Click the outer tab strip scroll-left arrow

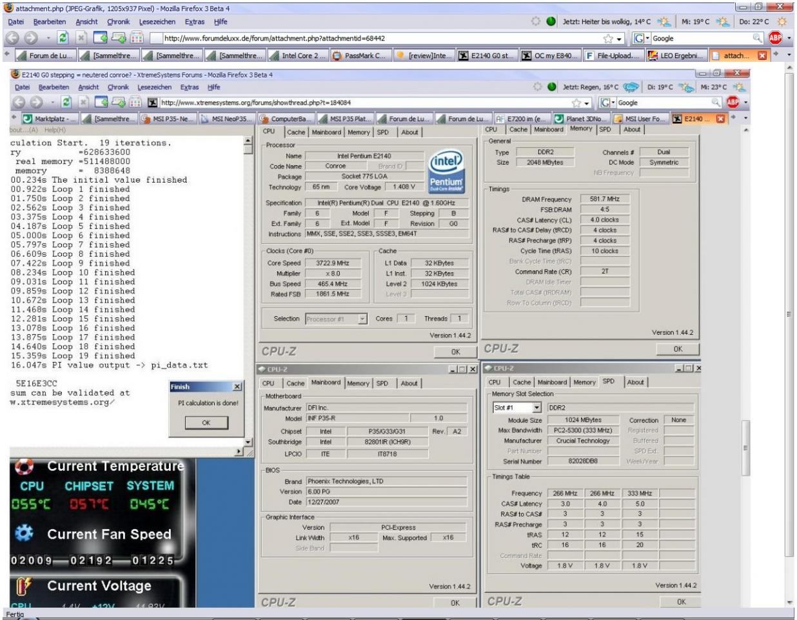pyautogui.click(x=7, y=55)
